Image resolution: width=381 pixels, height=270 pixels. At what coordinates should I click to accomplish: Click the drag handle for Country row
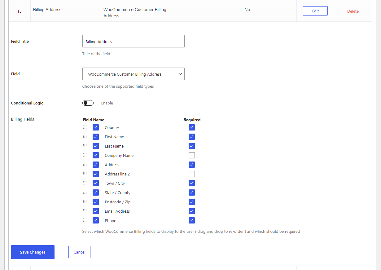(85, 127)
